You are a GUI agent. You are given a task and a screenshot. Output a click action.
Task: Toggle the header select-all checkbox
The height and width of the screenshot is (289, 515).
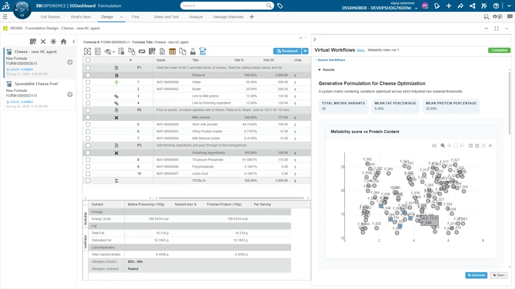88,60
